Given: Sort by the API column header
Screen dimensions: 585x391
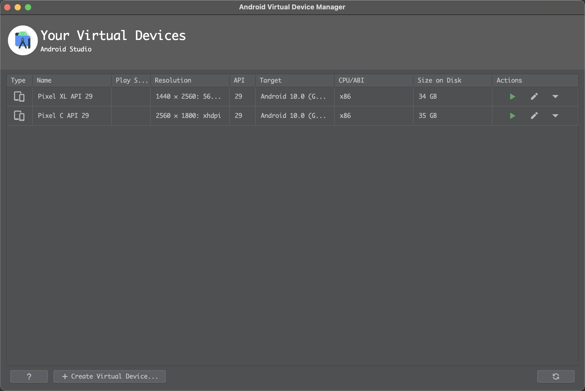Looking at the screenshot, I should (242, 80).
